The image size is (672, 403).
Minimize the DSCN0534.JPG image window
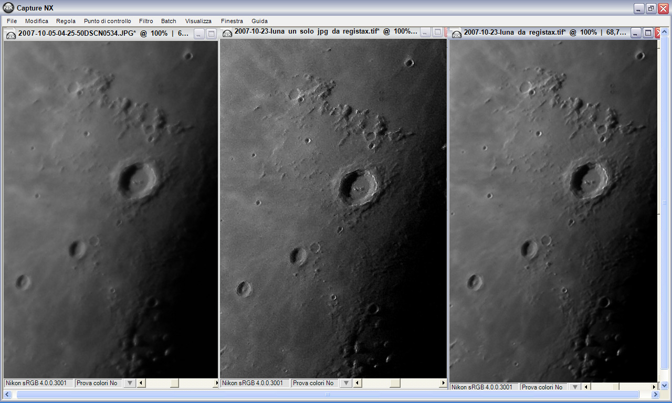(x=199, y=34)
